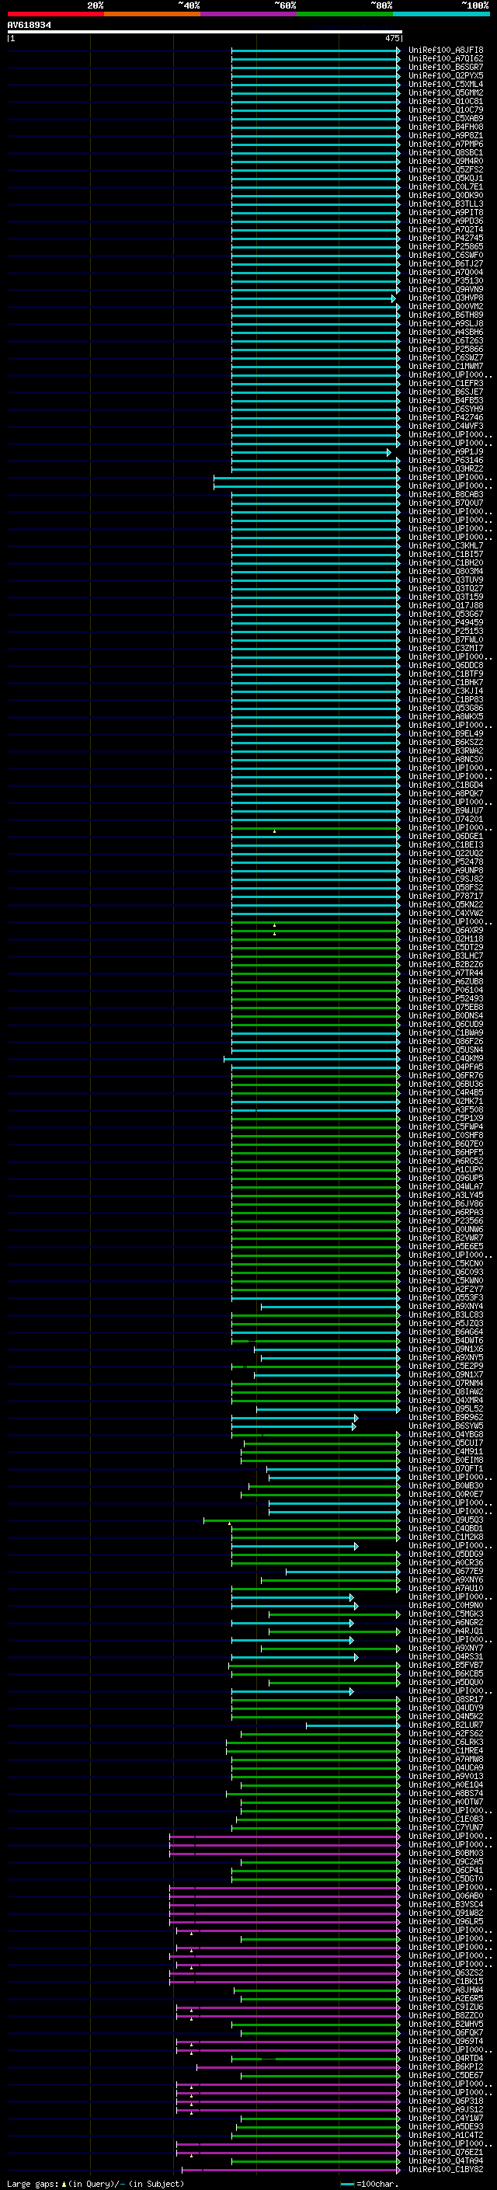Open hit UniRef100_C5XML4
Screen dimensions: 497x2190
pos(446,84)
